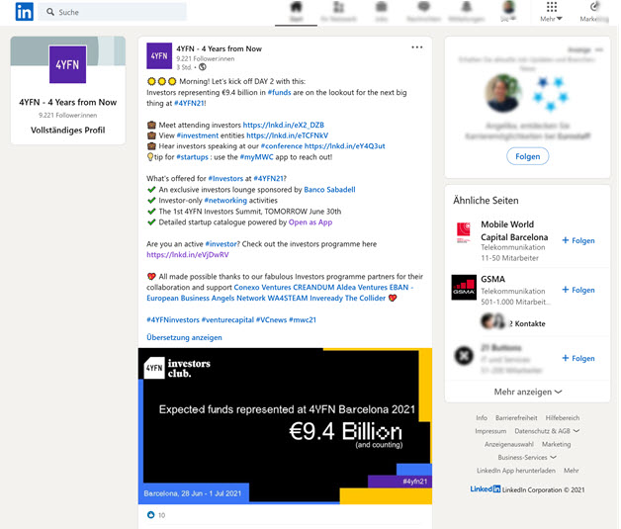Click the like reaction icon with 10 count
This screenshot has width=621, height=529.
coord(150,515)
